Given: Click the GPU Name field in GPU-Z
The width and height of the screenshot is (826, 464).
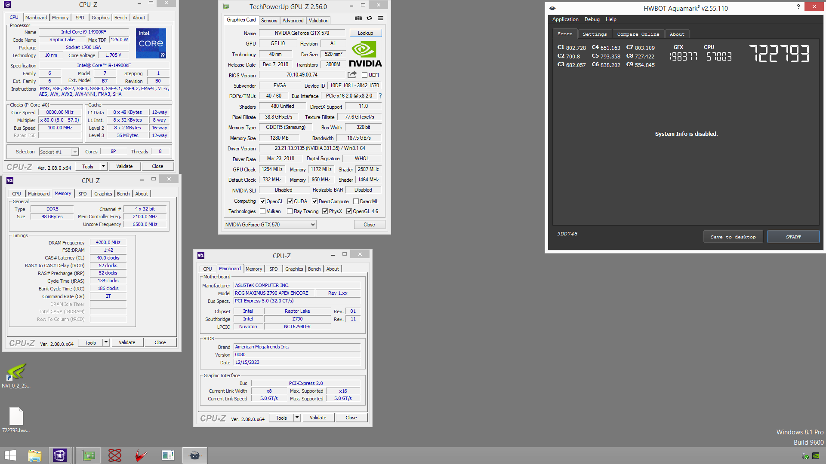Looking at the screenshot, I should (x=302, y=33).
